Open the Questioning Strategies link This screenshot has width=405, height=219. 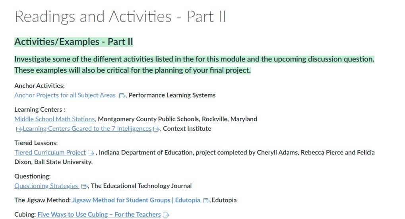click(47, 186)
